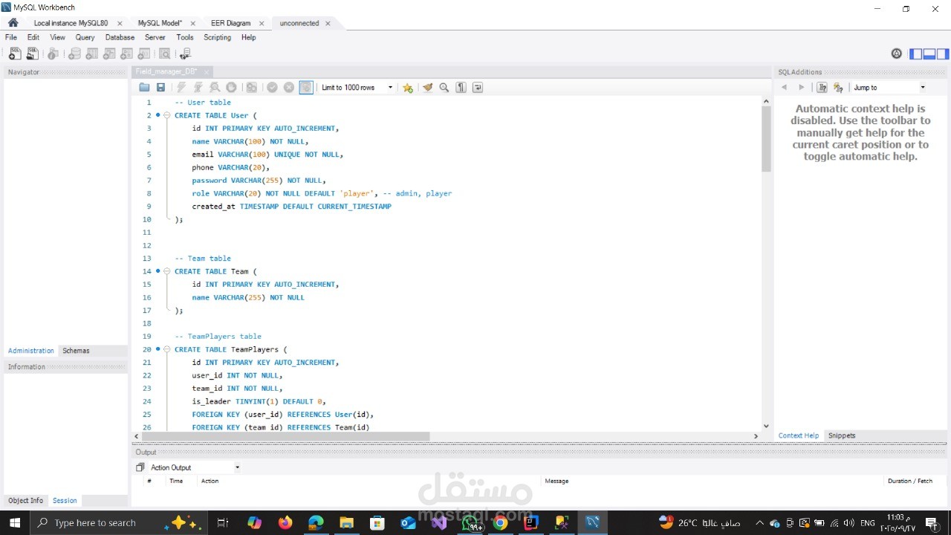
Task: Execute statement under cursor lightning icon
Action: 198,88
